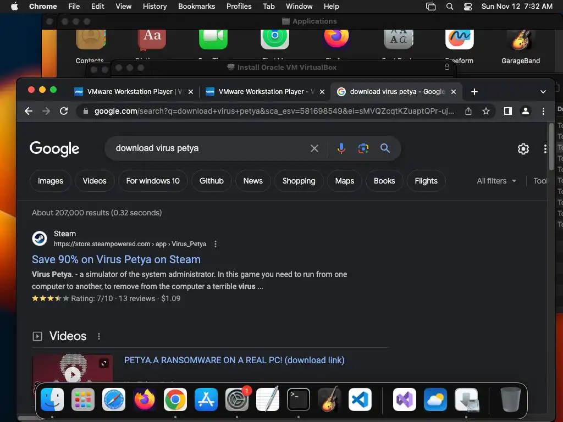Focus the Google search input field
This screenshot has width=563, height=422.
point(210,148)
